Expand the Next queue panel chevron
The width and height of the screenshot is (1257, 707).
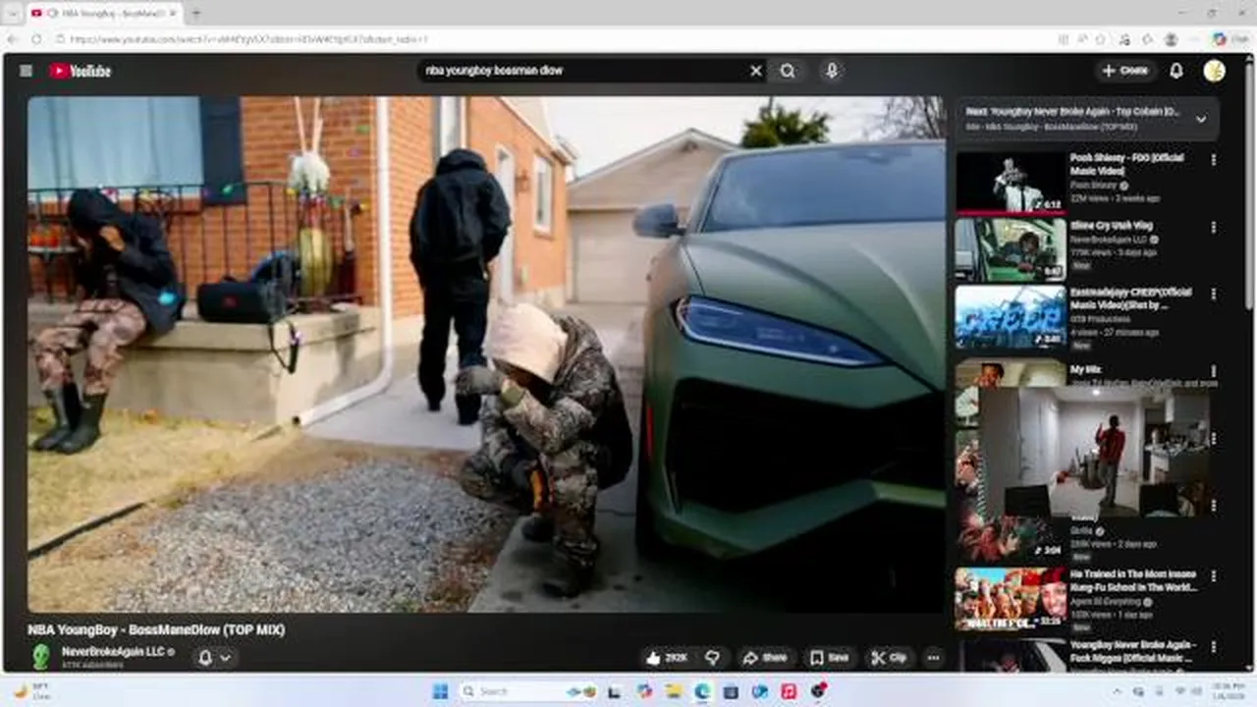point(1201,119)
